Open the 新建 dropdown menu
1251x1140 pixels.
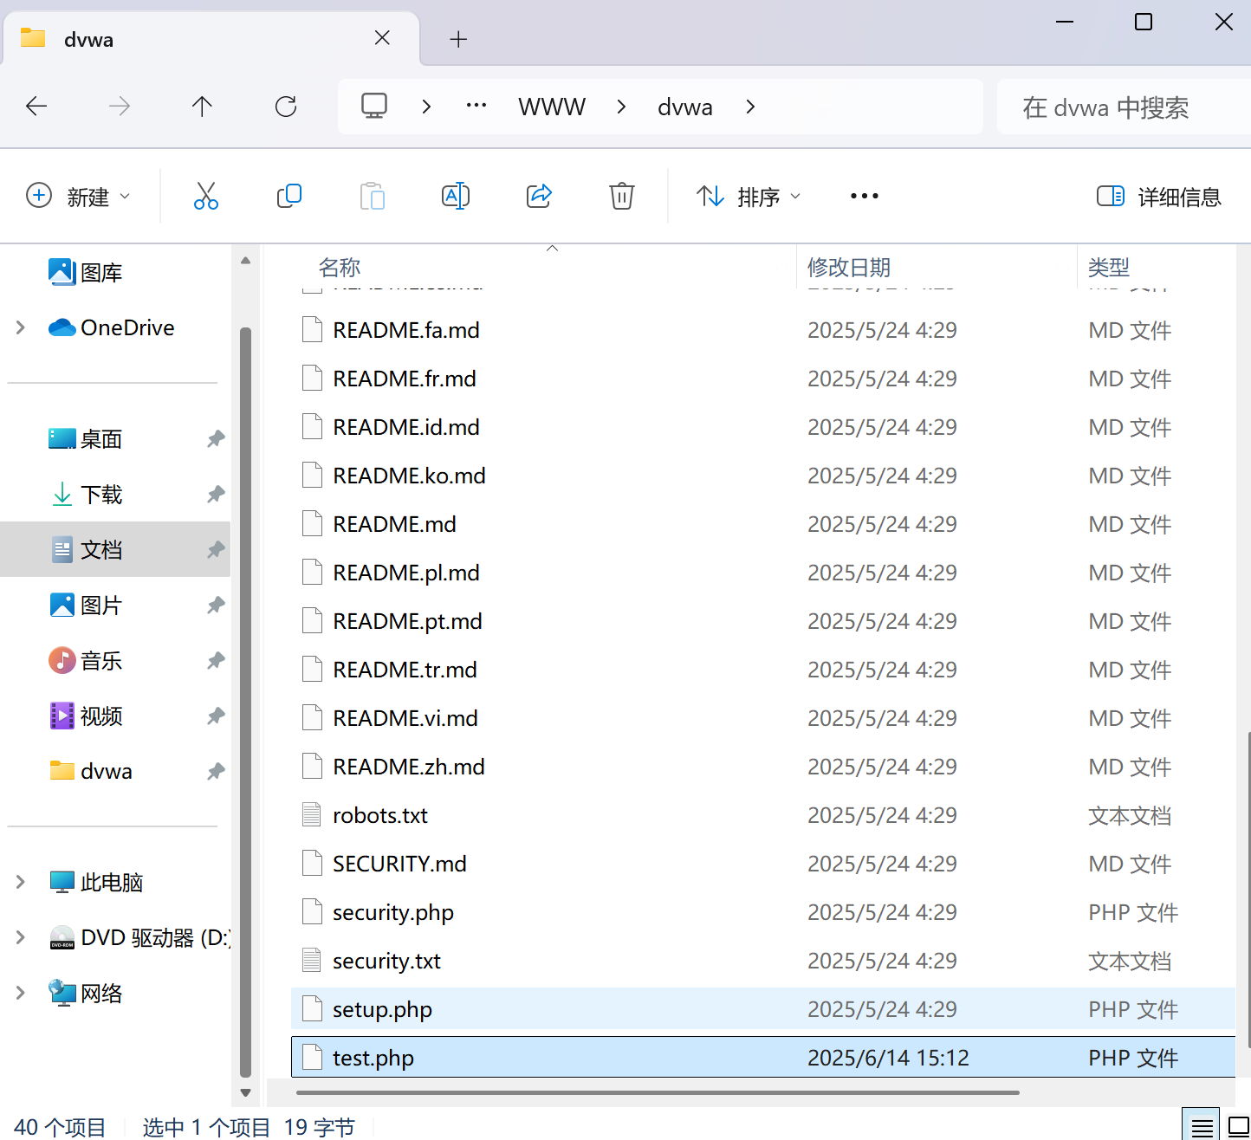coord(79,197)
